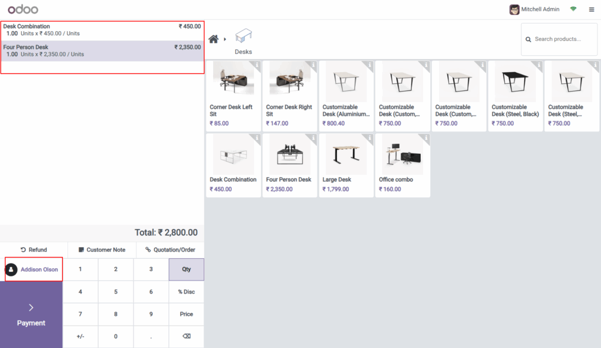601x348 pixels.
Task: Enable Price input mode
Action: click(x=186, y=314)
